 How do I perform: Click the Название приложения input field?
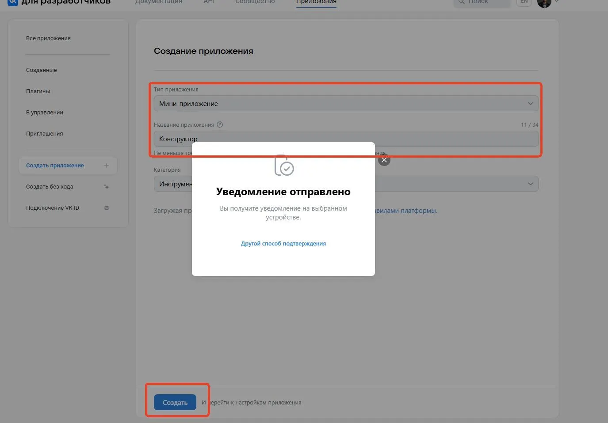point(346,139)
